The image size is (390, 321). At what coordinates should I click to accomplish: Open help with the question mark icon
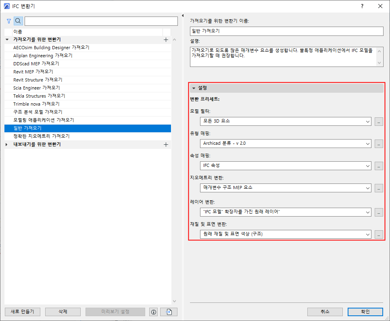pyautogui.click(x=362, y=6)
